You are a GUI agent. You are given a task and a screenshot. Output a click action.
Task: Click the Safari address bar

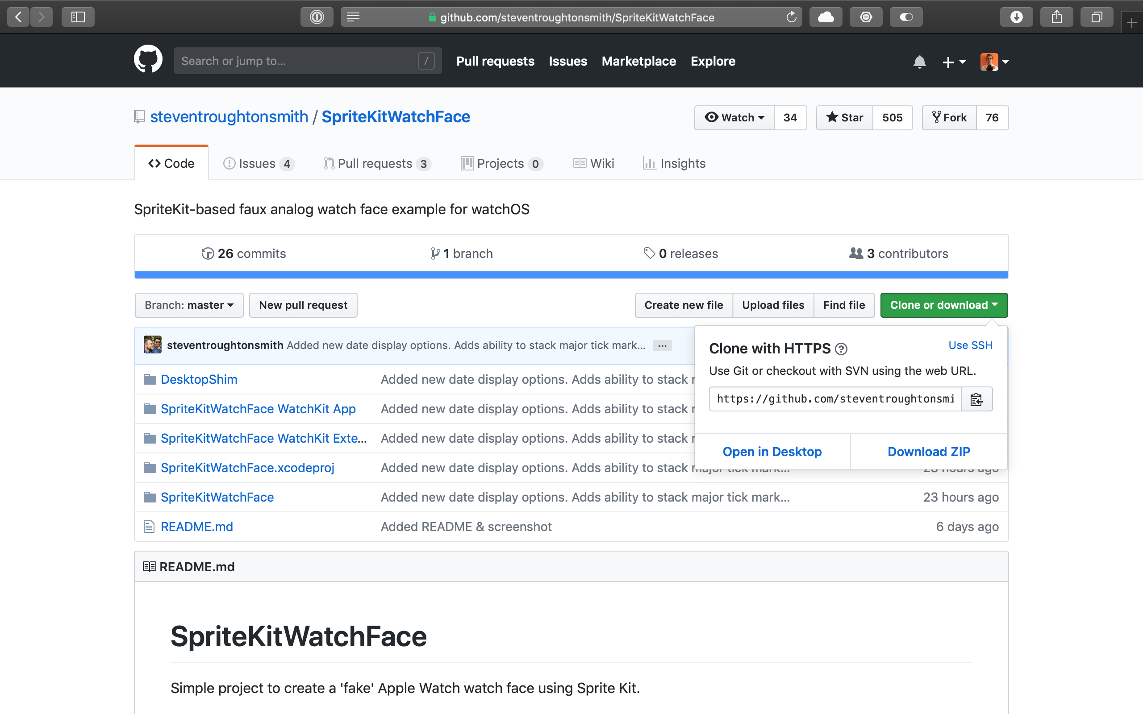pos(571,17)
